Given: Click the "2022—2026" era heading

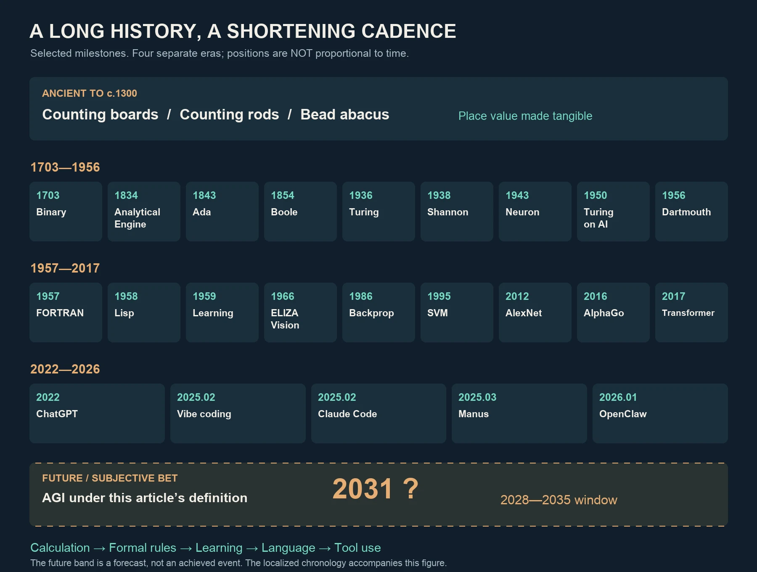Looking at the screenshot, I should pyautogui.click(x=65, y=369).
